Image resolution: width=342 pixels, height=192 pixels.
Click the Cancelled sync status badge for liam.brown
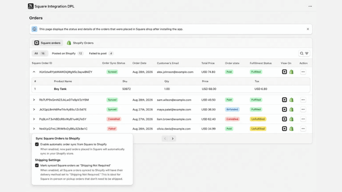(x=114, y=119)
